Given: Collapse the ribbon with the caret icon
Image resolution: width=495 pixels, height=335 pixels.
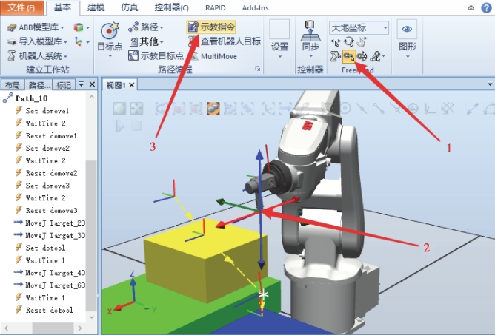Looking at the screenshot, I should coord(471,7).
